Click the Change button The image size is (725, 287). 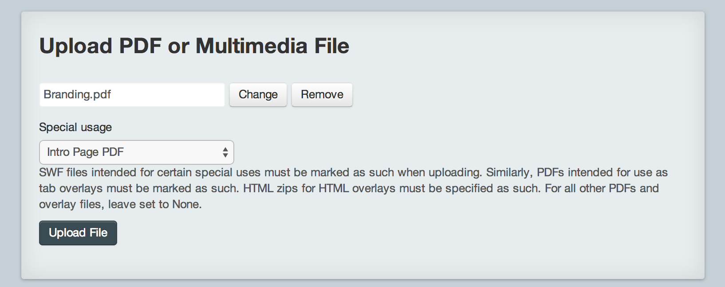pos(258,95)
